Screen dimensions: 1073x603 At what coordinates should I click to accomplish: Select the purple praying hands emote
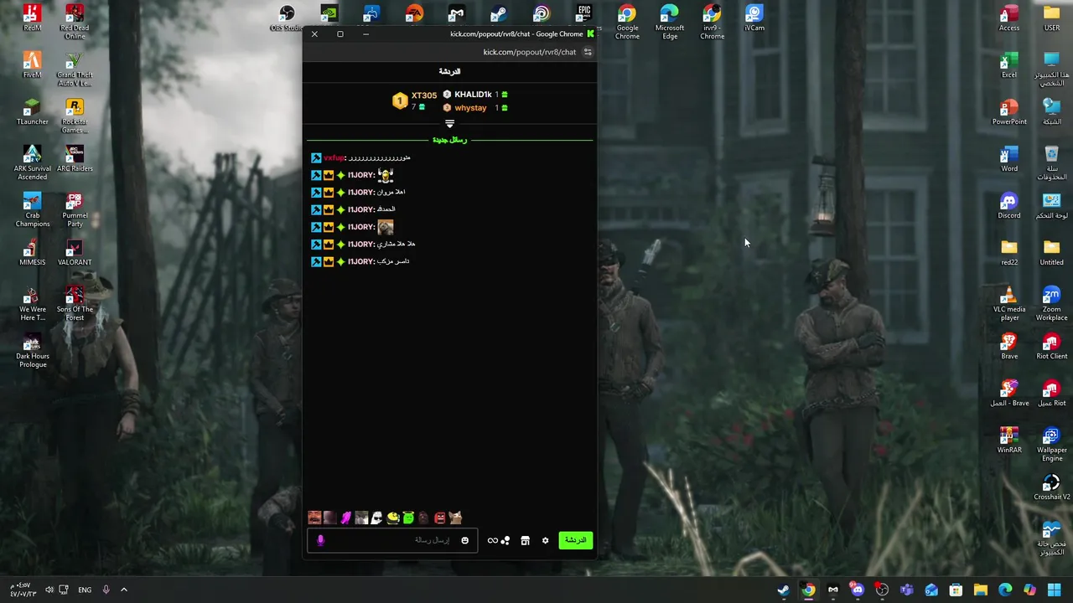345,518
